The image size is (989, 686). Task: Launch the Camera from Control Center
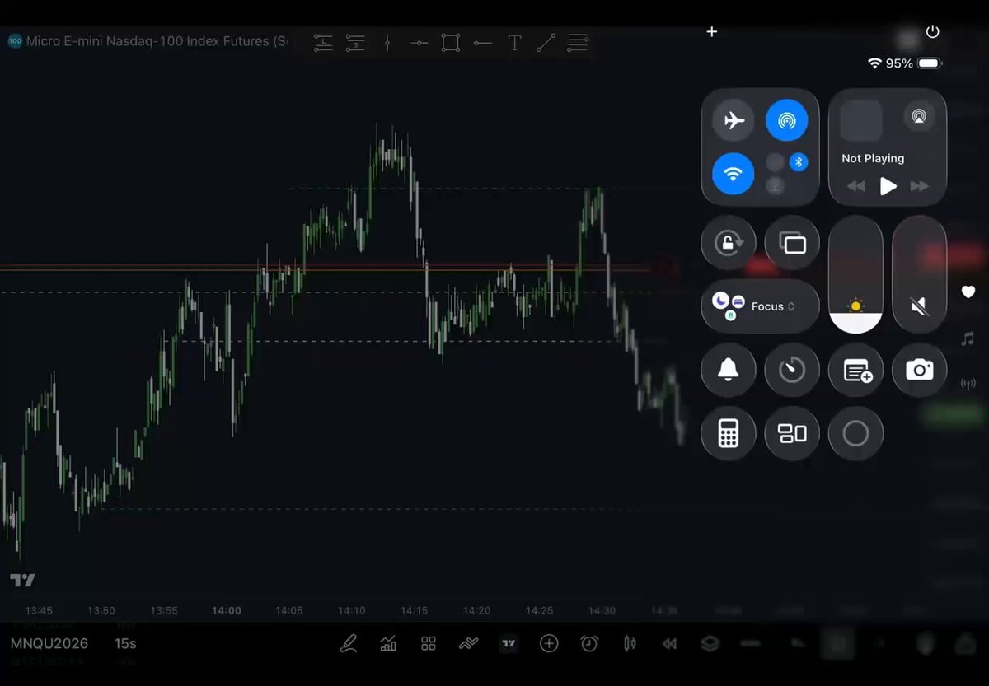point(919,370)
